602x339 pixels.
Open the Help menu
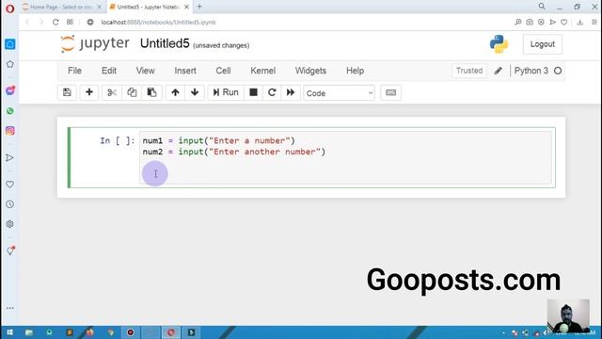[355, 71]
